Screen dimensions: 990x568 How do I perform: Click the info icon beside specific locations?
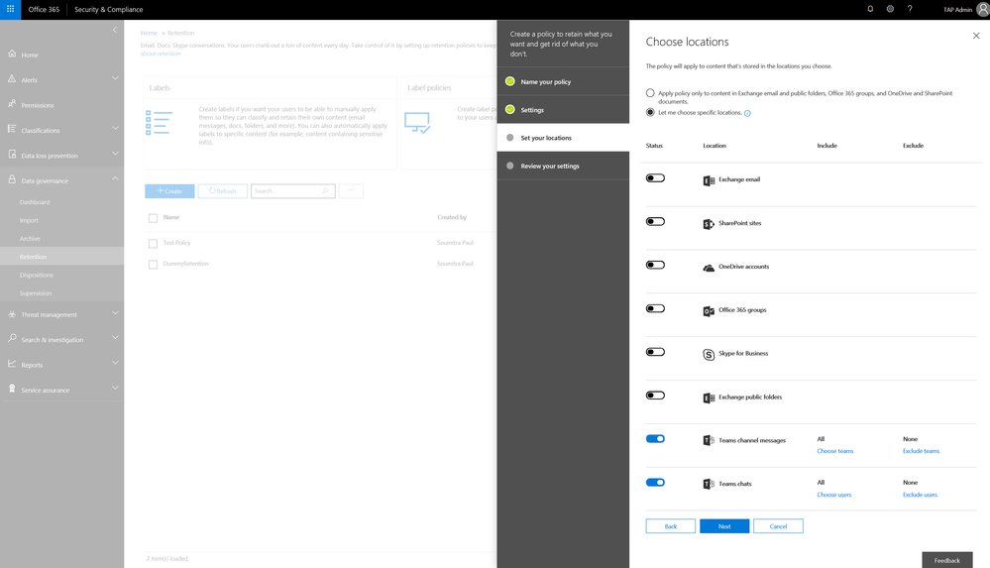point(747,114)
